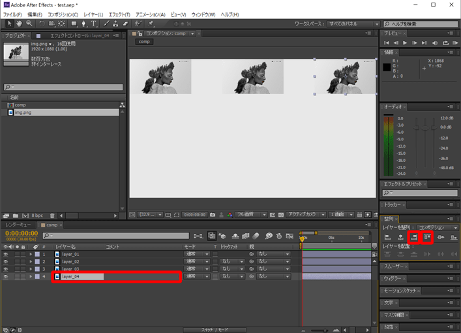Open viewer resolution quality dropdown
461x333 pixels.
[251, 215]
